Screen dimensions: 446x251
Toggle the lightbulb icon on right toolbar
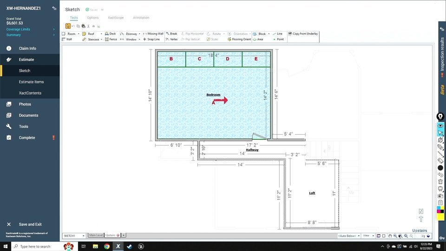[440, 116]
